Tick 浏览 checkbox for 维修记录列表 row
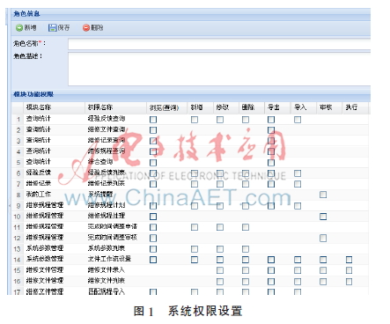Screen dimensions: 390x324 [x=153, y=184]
